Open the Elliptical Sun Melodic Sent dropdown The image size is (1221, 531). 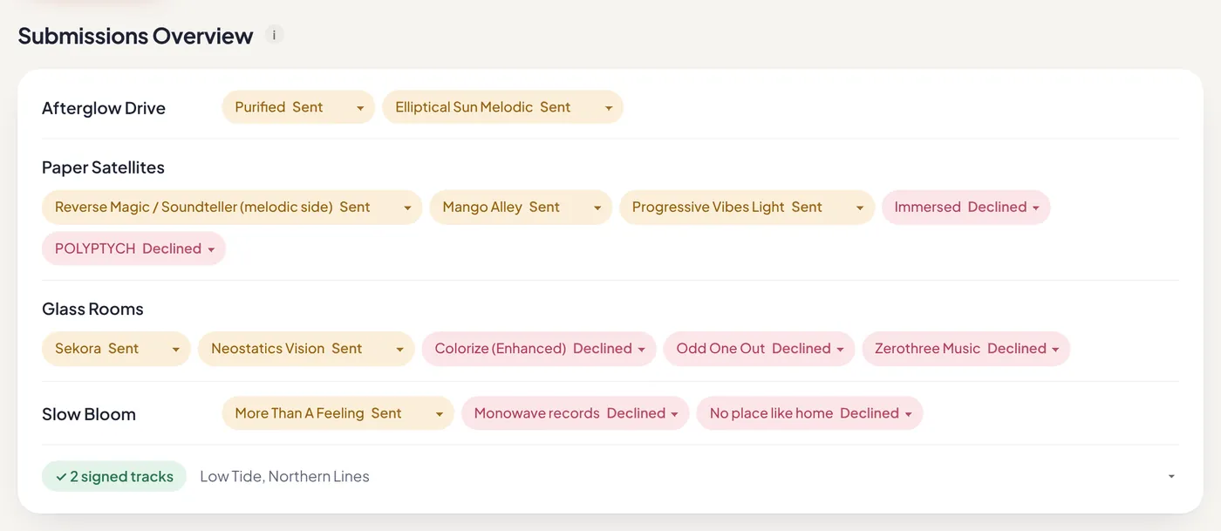point(502,107)
